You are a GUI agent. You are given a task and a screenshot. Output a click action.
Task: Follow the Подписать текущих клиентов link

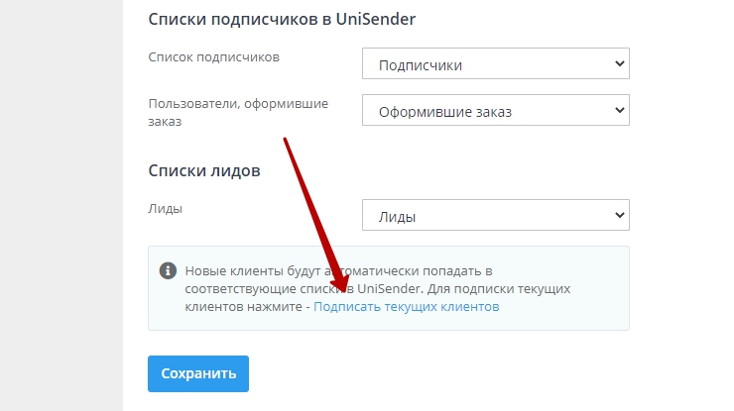point(406,307)
